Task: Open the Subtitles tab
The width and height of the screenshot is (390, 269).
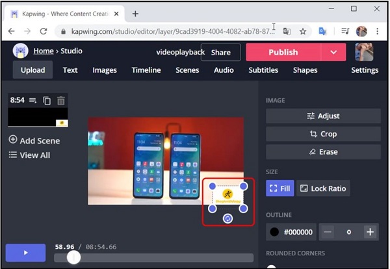Action: pos(263,70)
